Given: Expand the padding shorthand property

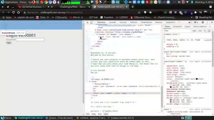Looking at the screenshot, I should pyautogui.click(x=176, y=47).
